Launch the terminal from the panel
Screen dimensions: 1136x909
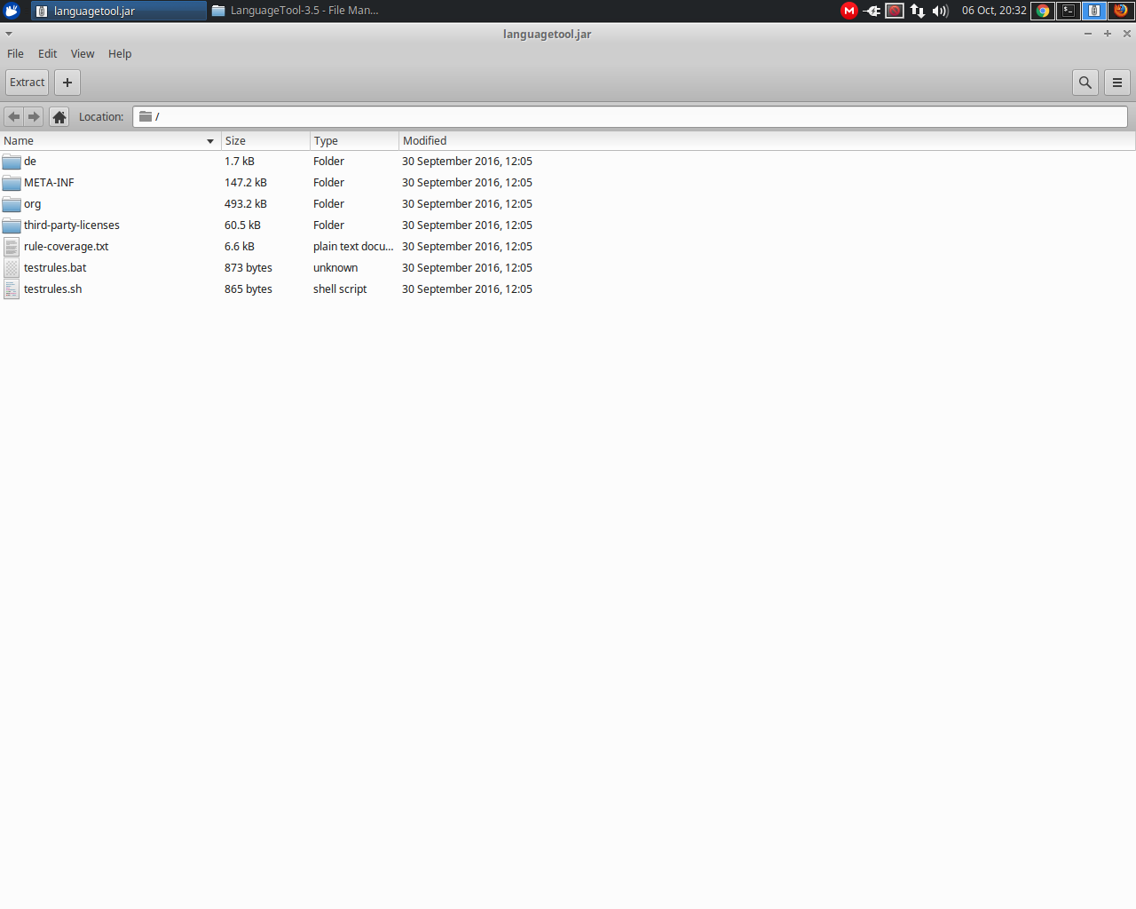(x=1069, y=11)
